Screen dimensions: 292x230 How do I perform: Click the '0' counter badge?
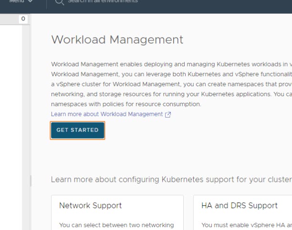point(23,19)
